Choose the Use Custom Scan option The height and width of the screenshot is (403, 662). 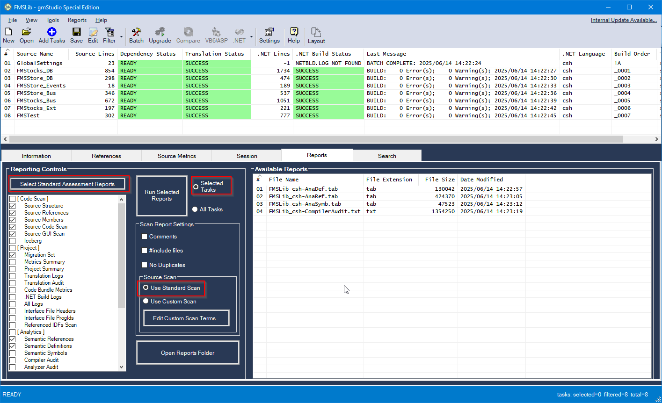(x=146, y=302)
